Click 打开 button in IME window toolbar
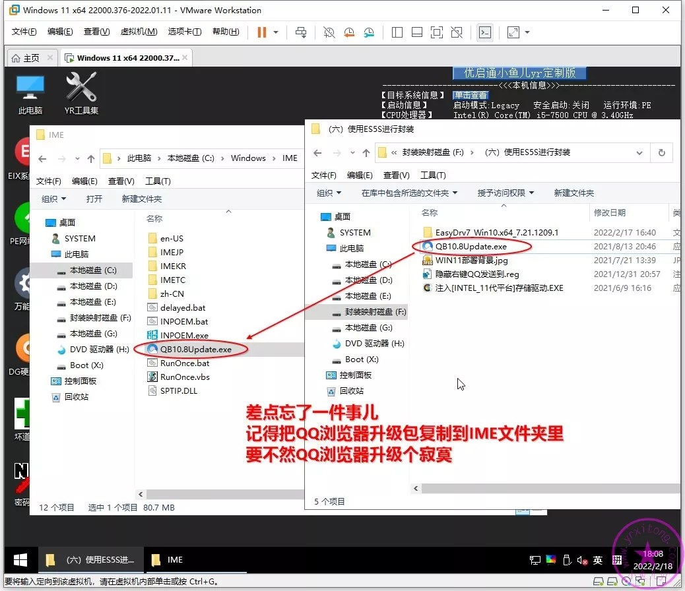This screenshot has width=685, height=591. tap(94, 199)
